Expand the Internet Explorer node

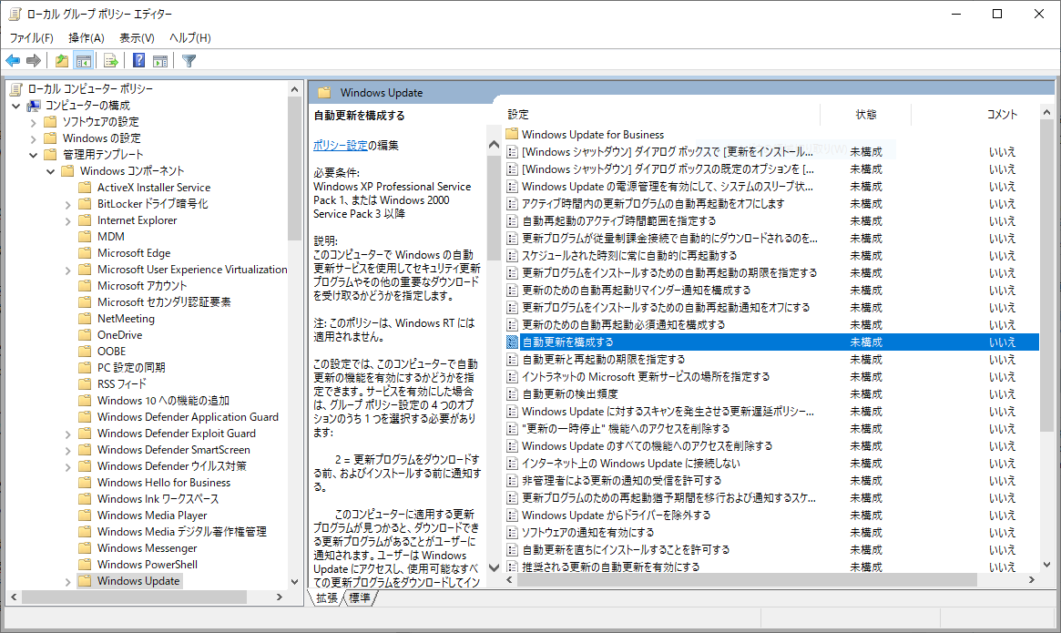click(x=67, y=220)
